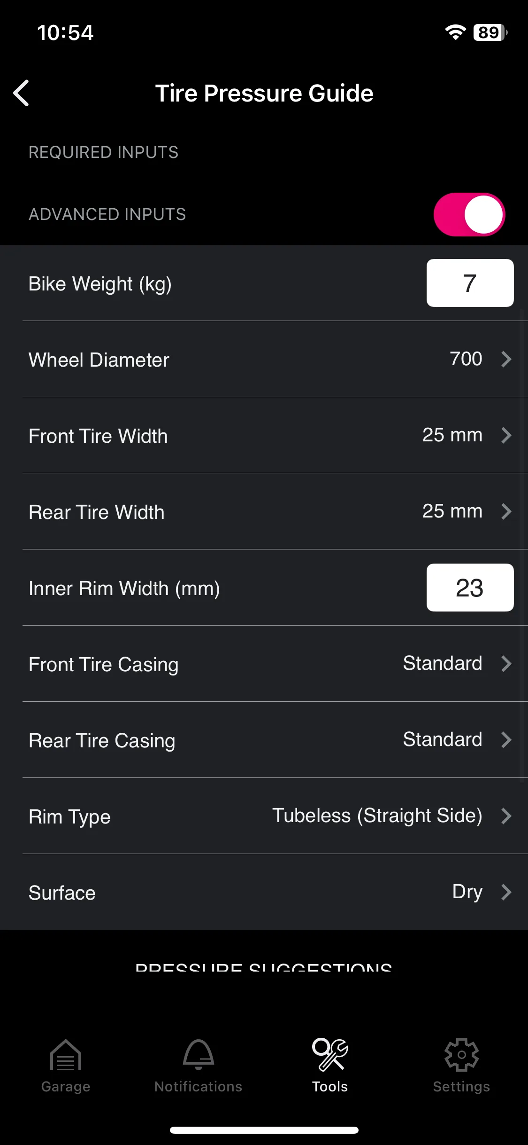Tap the Wi-Fi status icon
Screen dimensions: 528x1145
tap(455, 32)
